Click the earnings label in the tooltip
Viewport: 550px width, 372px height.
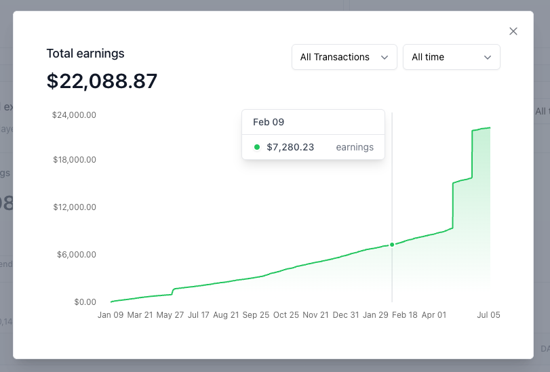click(x=355, y=147)
